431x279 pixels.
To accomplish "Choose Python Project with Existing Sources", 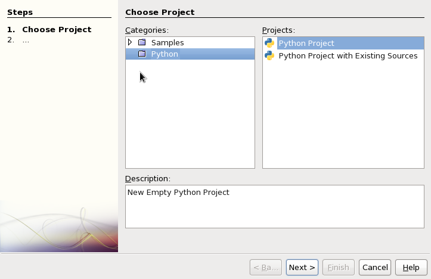I will [343, 56].
